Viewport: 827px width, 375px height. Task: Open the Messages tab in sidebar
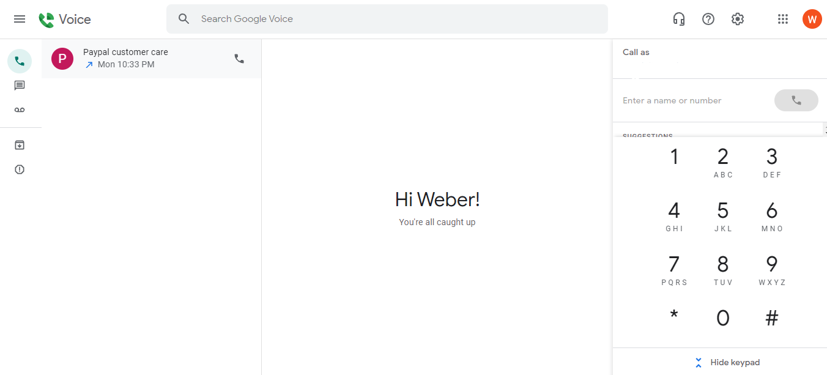coord(20,86)
